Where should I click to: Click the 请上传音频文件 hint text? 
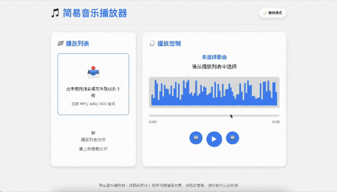(x=93, y=149)
